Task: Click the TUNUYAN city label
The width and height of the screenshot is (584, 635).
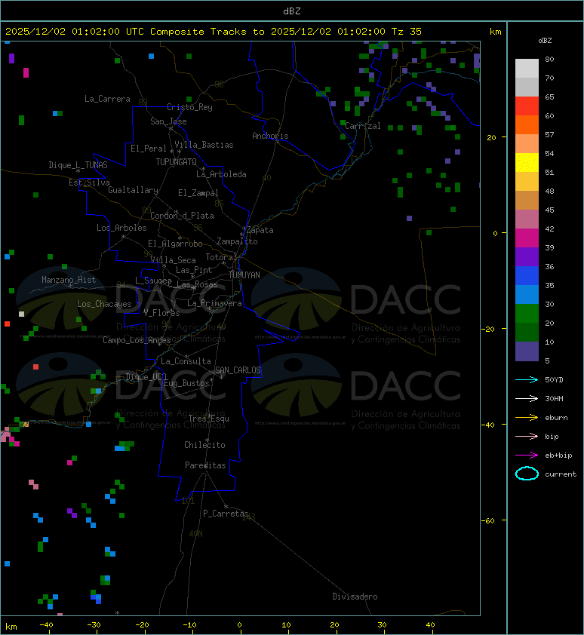Action: click(x=244, y=275)
